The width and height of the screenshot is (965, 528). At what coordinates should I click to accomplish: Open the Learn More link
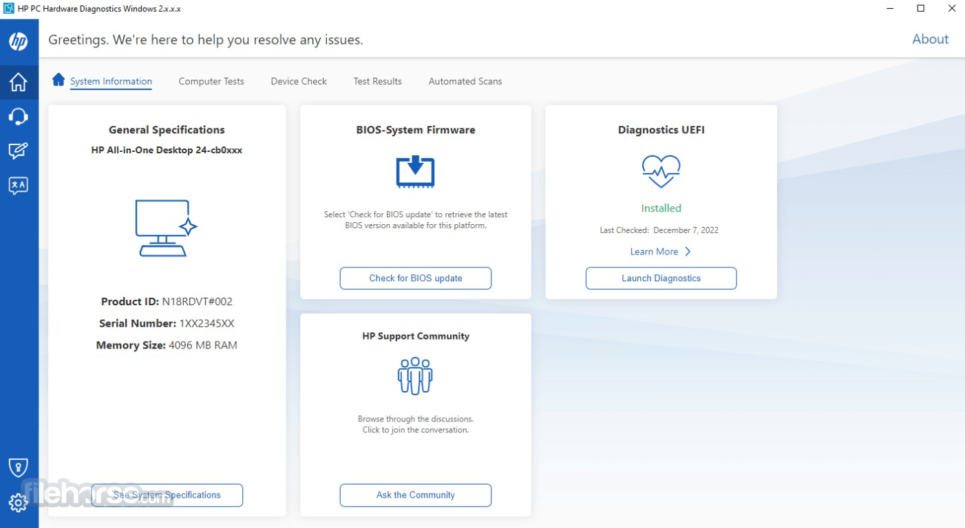(654, 252)
